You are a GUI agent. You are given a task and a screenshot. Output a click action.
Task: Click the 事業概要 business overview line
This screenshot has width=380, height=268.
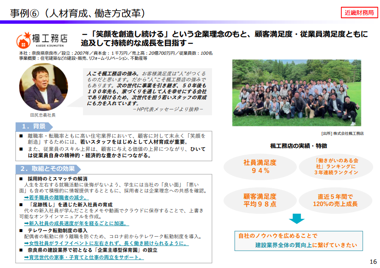click(83, 58)
